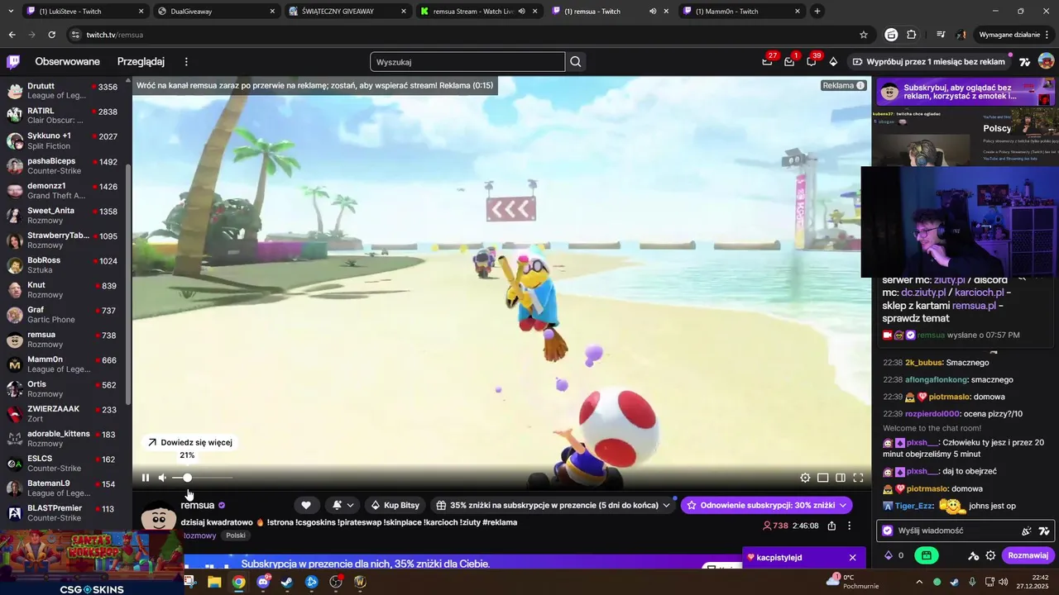Image resolution: width=1059 pixels, height=595 pixels.
Task: Open the 7TV icon in top navigation
Action: (x=1025, y=61)
